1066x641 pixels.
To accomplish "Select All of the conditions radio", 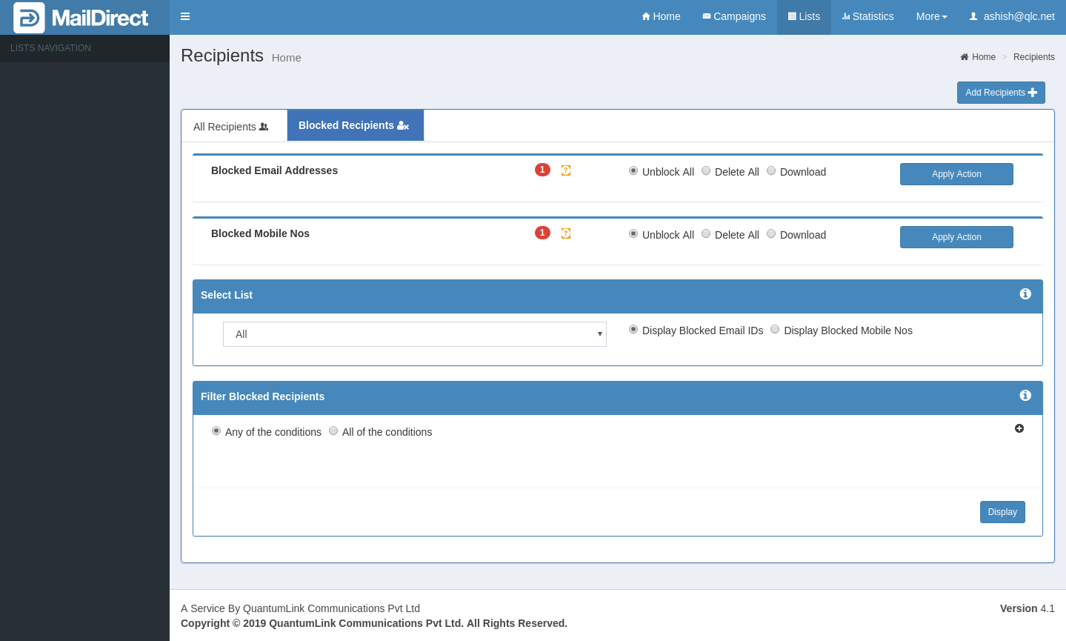I will pyautogui.click(x=333, y=431).
